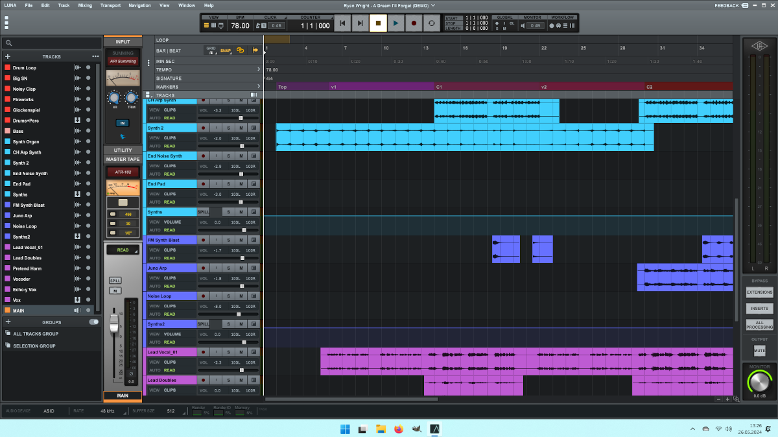
Task: Click the Stop transport button
Action: [x=378, y=24]
